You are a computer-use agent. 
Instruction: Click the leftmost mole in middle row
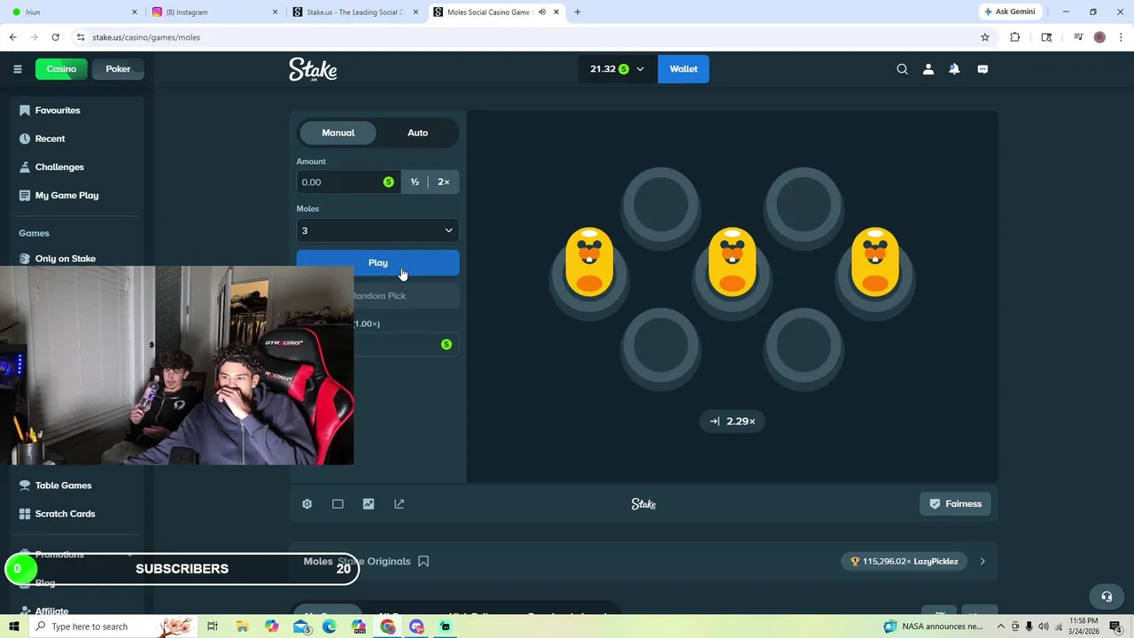[589, 261]
